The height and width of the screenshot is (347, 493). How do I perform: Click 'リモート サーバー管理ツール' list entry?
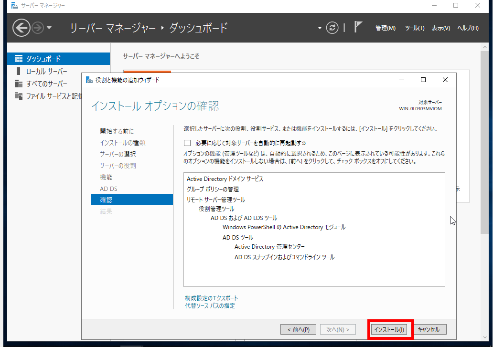pyautogui.click(x=216, y=200)
